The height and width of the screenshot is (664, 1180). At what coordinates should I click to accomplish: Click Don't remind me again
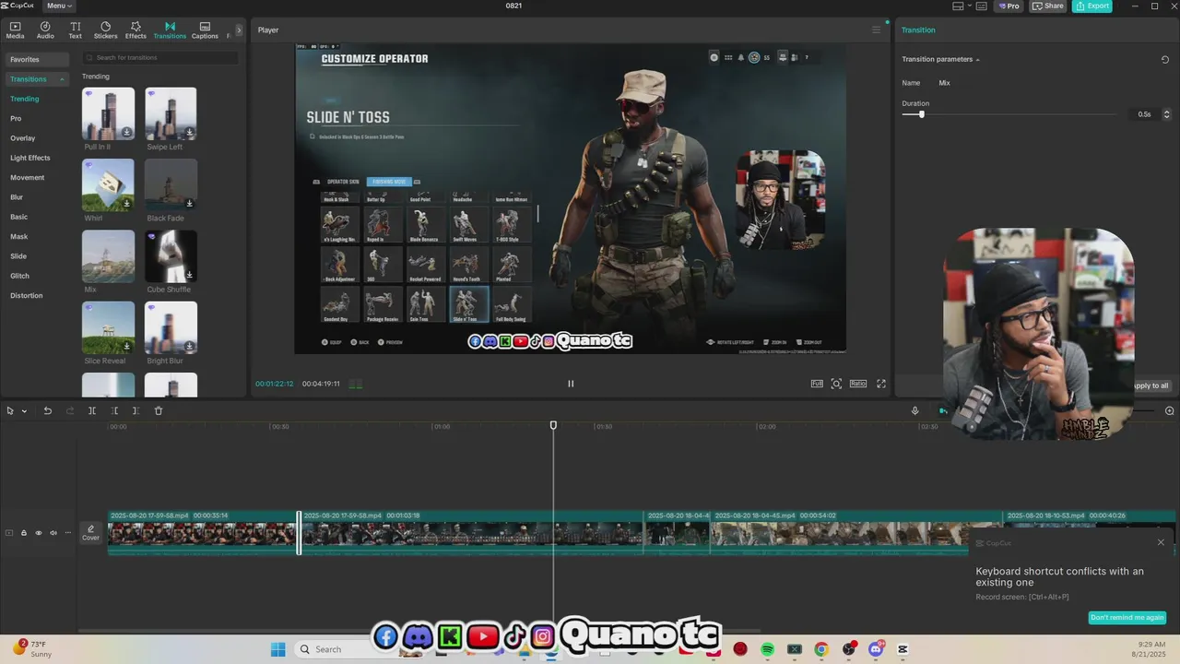tap(1127, 618)
